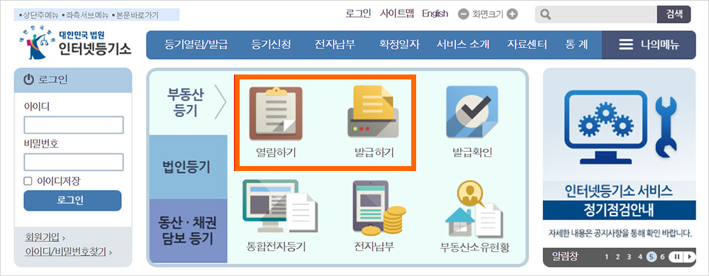Open the 아이디/비밀번호찾기 link
The width and height of the screenshot is (709, 276).
click(65, 252)
